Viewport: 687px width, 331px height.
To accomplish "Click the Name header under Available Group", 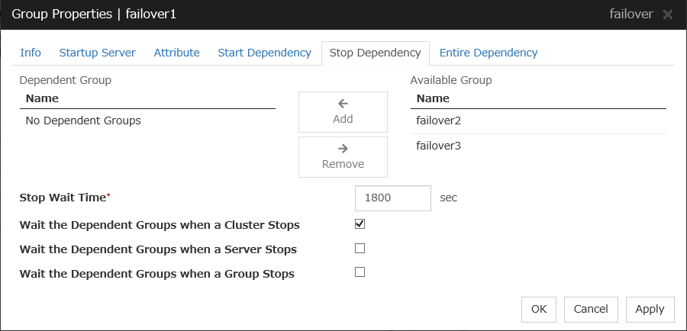I will point(433,98).
